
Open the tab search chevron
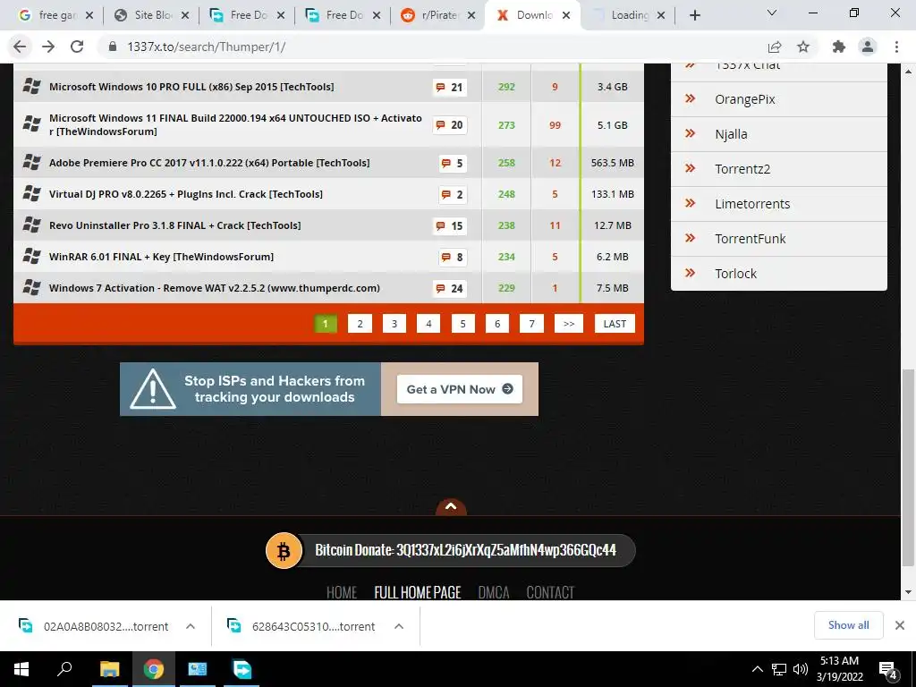(772, 13)
